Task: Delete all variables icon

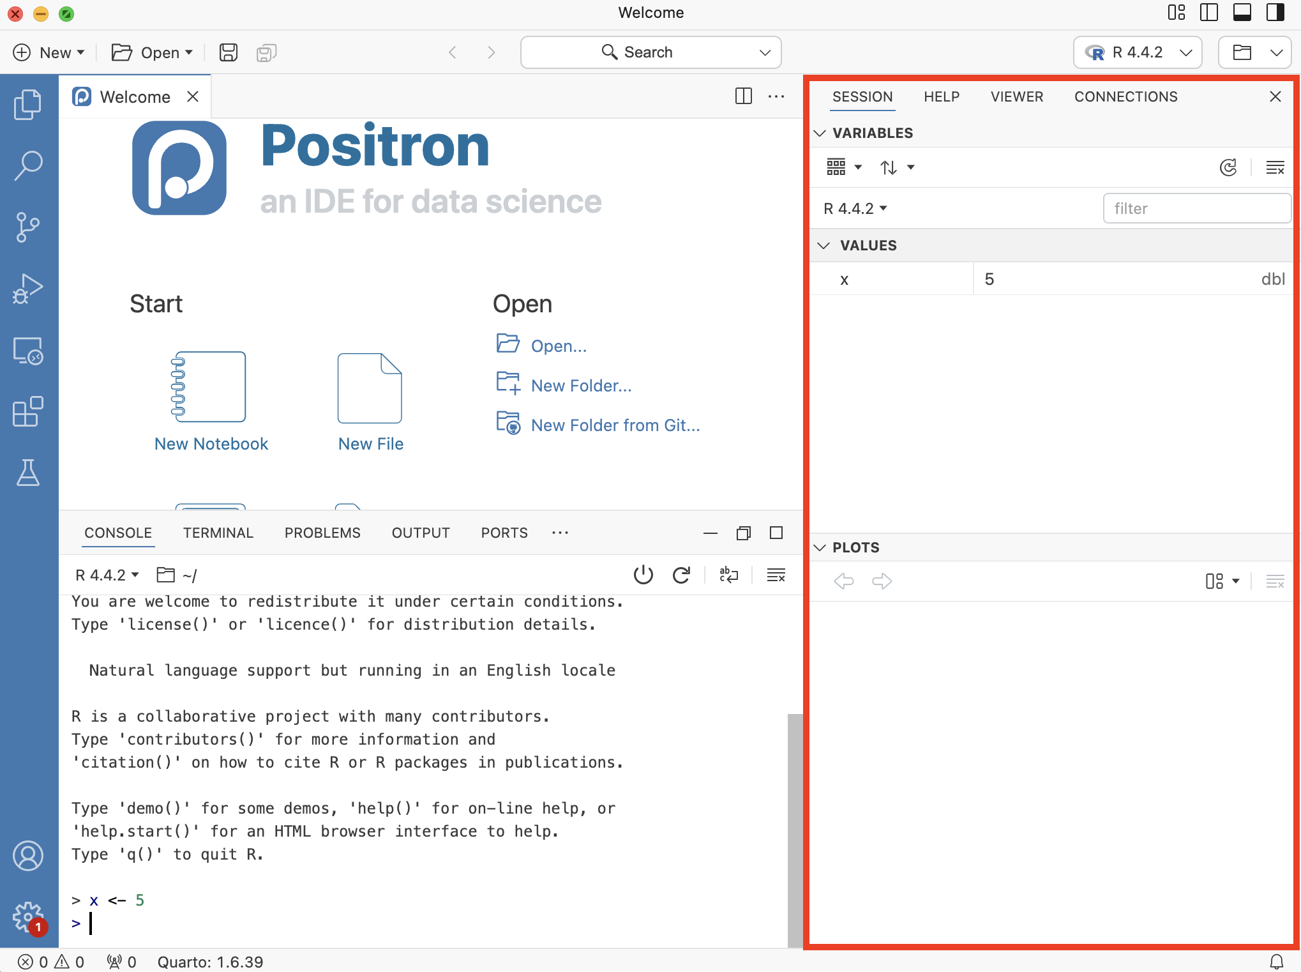Action: click(x=1275, y=167)
